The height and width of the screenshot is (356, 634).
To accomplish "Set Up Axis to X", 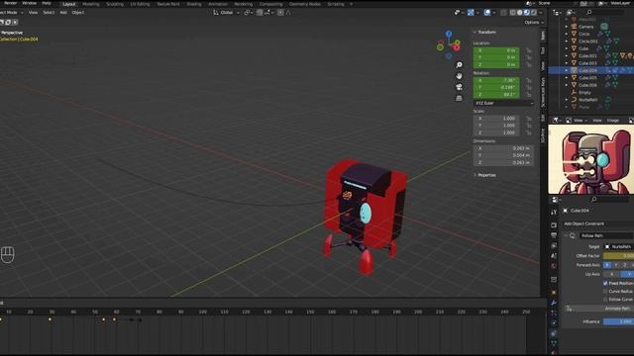I will (612, 274).
